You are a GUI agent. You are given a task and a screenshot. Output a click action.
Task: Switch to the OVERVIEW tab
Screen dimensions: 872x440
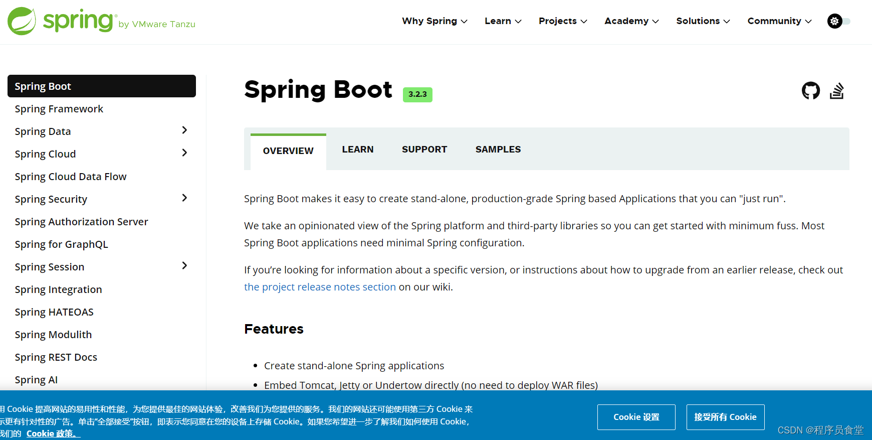click(x=288, y=151)
